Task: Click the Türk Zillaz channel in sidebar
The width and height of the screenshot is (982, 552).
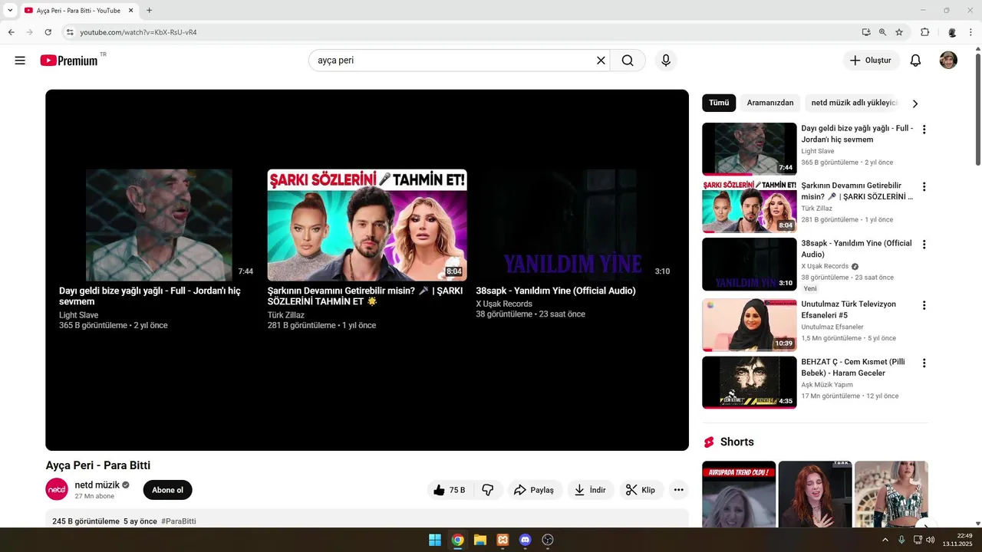Action: pyautogui.click(x=816, y=209)
